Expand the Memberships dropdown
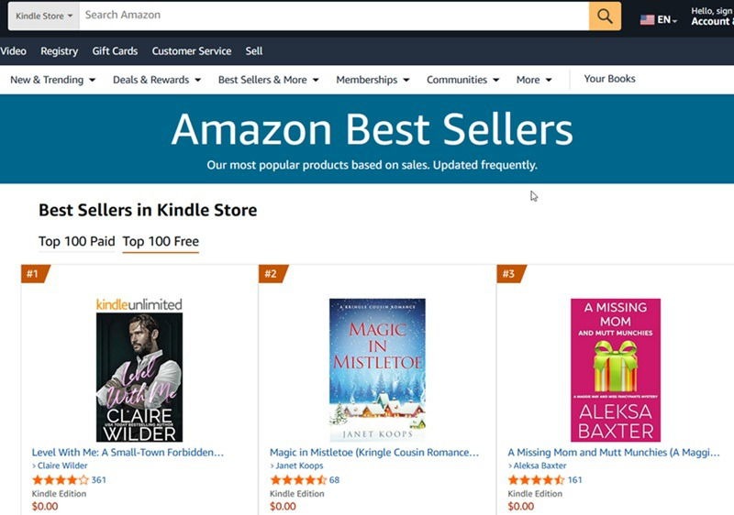The height and width of the screenshot is (515, 734). [373, 80]
